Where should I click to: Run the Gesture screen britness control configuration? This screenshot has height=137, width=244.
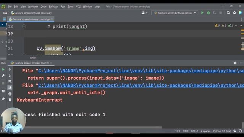pos(202,13)
